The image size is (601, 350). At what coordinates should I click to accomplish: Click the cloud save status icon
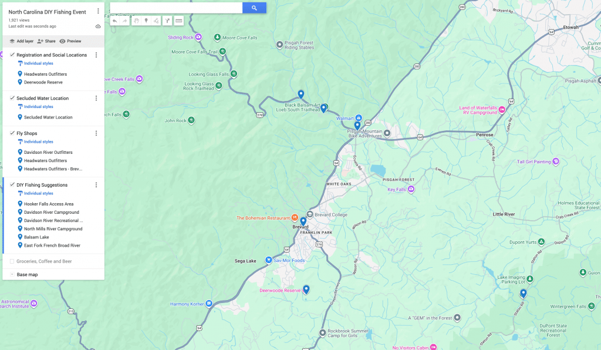click(x=98, y=26)
